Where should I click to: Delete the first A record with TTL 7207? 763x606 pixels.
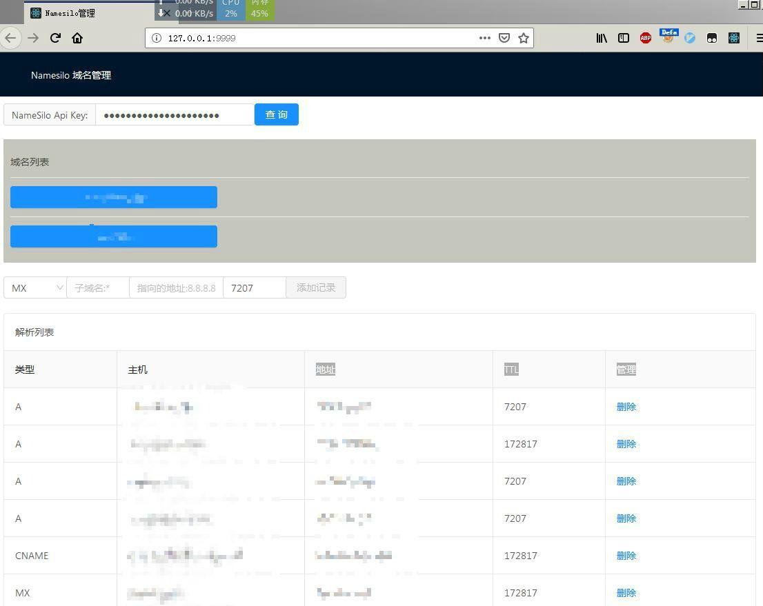(626, 407)
